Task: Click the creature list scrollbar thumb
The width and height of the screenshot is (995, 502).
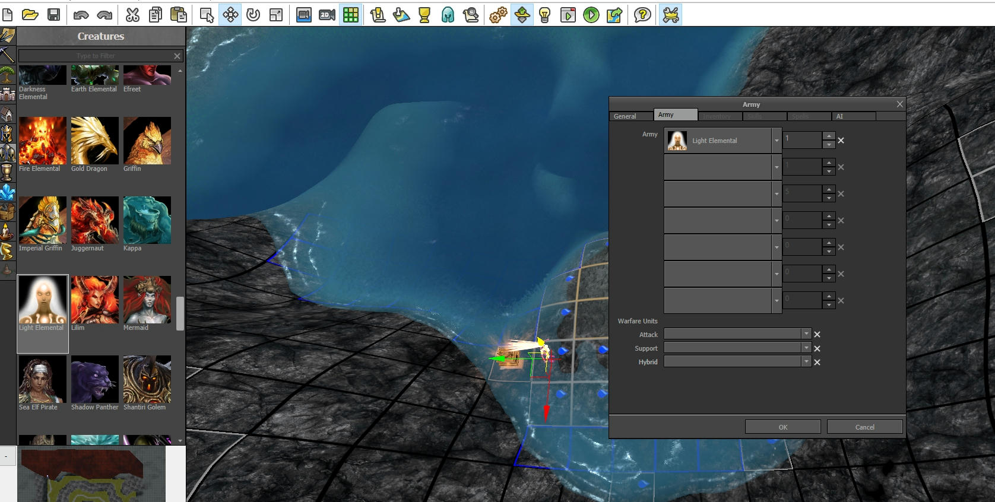Action: point(180,313)
